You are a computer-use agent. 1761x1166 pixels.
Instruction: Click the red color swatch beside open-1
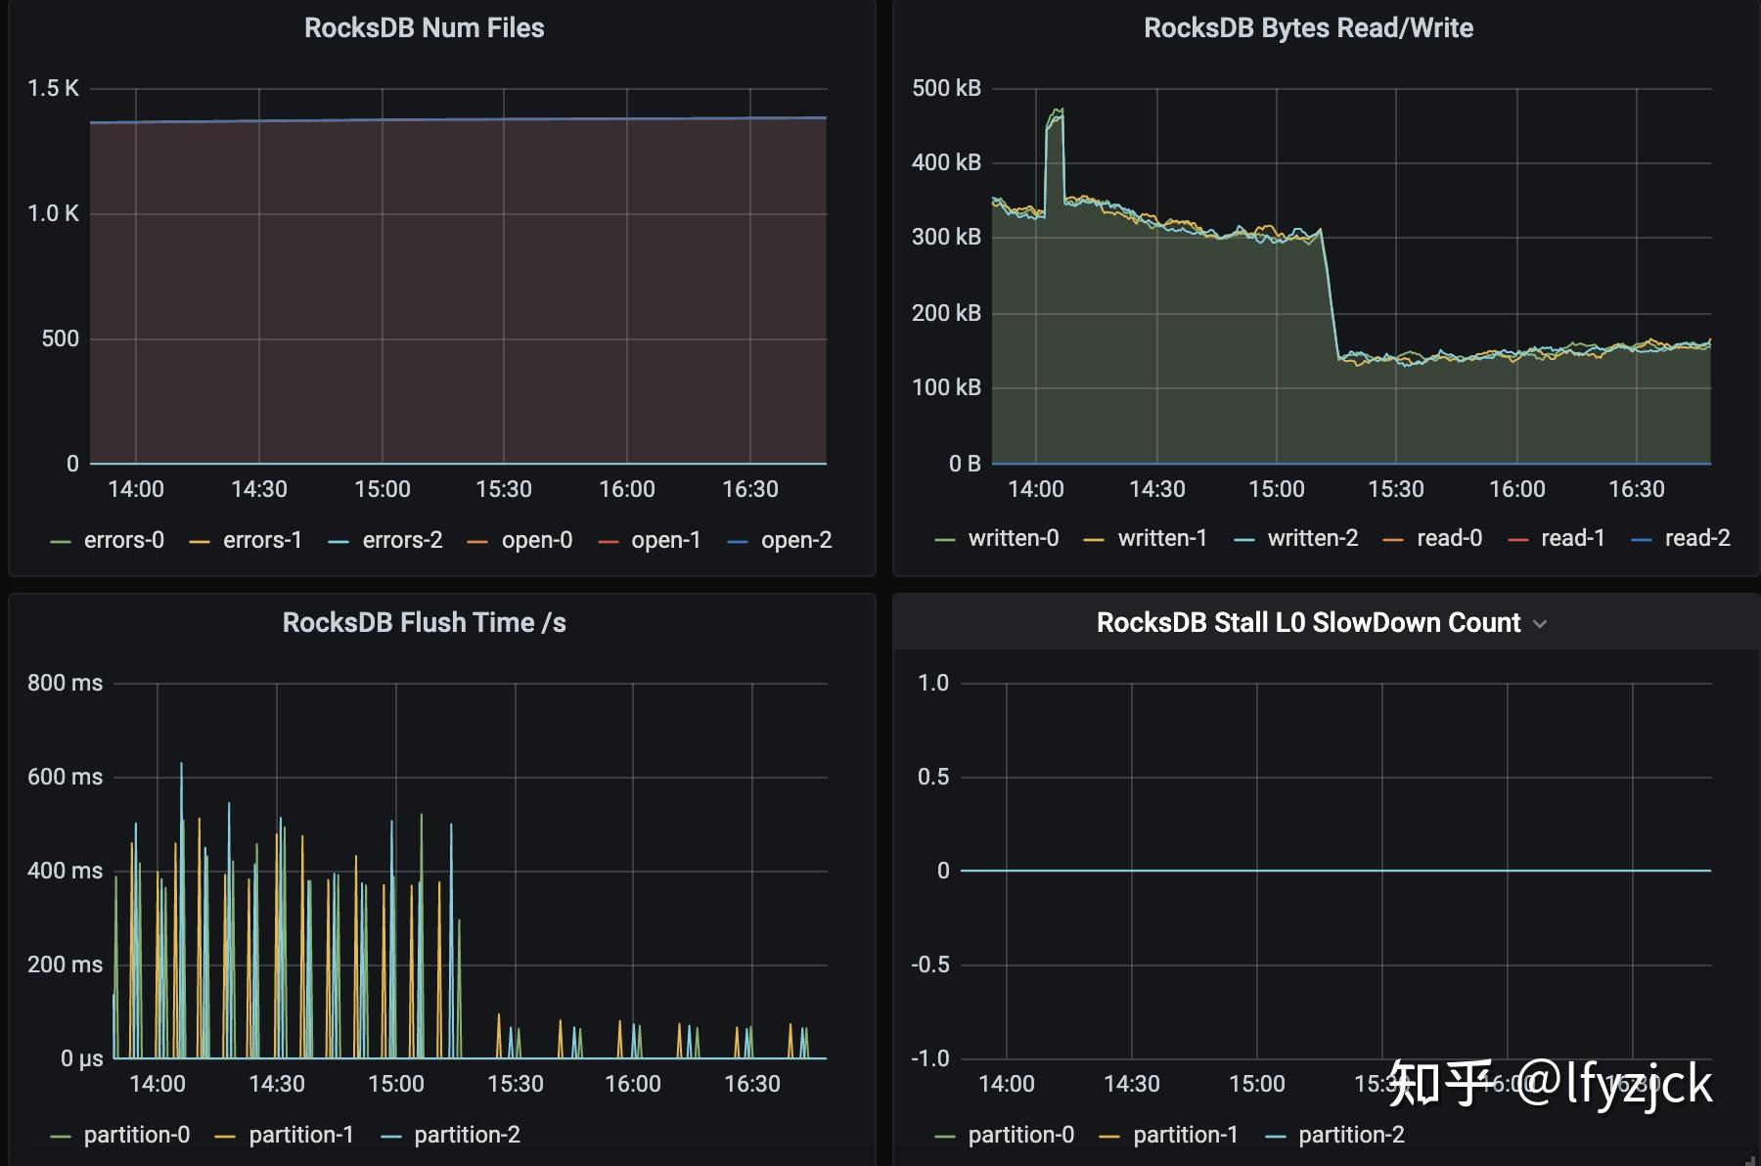(x=608, y=542)
